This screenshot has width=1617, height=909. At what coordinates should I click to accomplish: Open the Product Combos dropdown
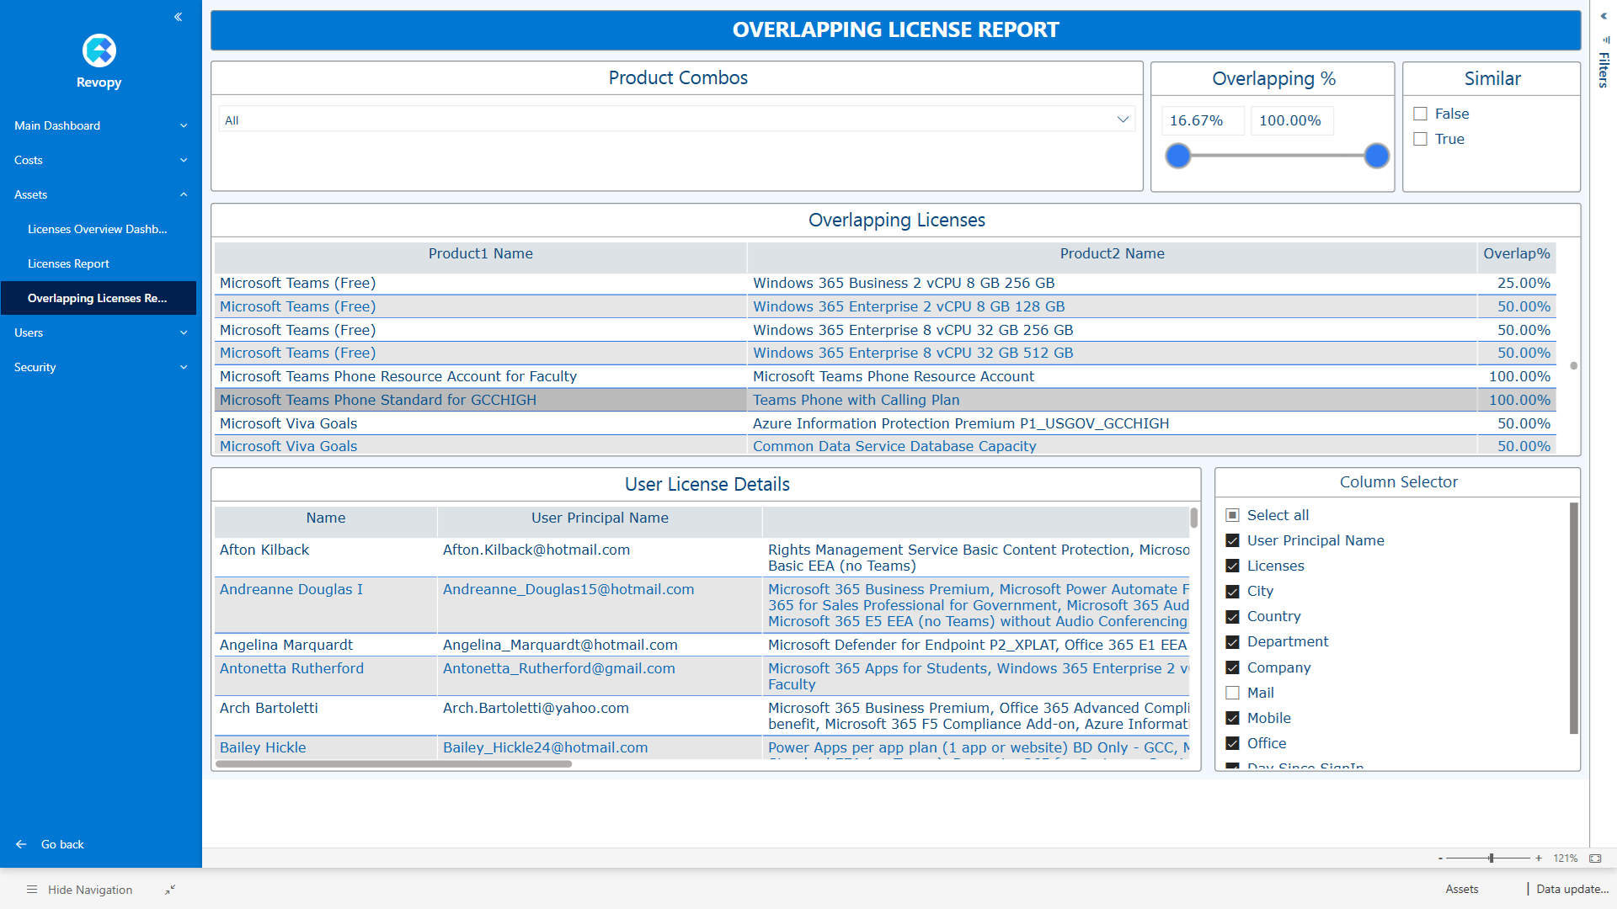coord(677,120)
